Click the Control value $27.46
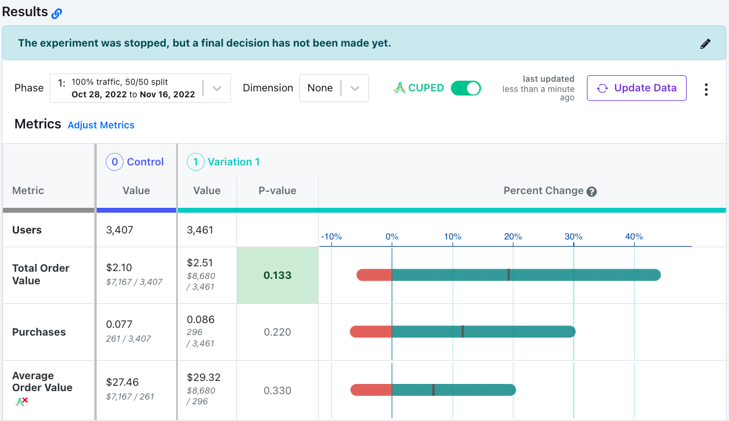Viewport: 729px width, 421px height. coord(122,382)
